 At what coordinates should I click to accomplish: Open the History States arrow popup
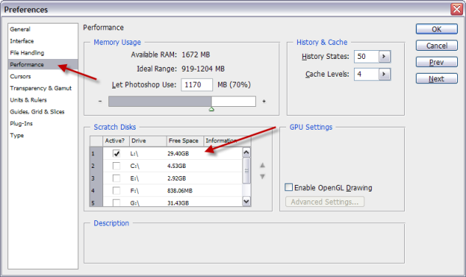[384, 57]
